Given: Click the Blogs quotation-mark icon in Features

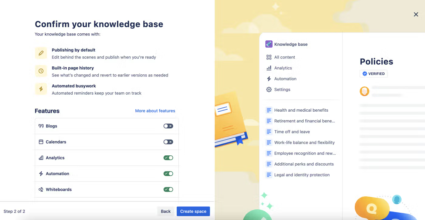Looking at the screenshot, I should (41, 126).
